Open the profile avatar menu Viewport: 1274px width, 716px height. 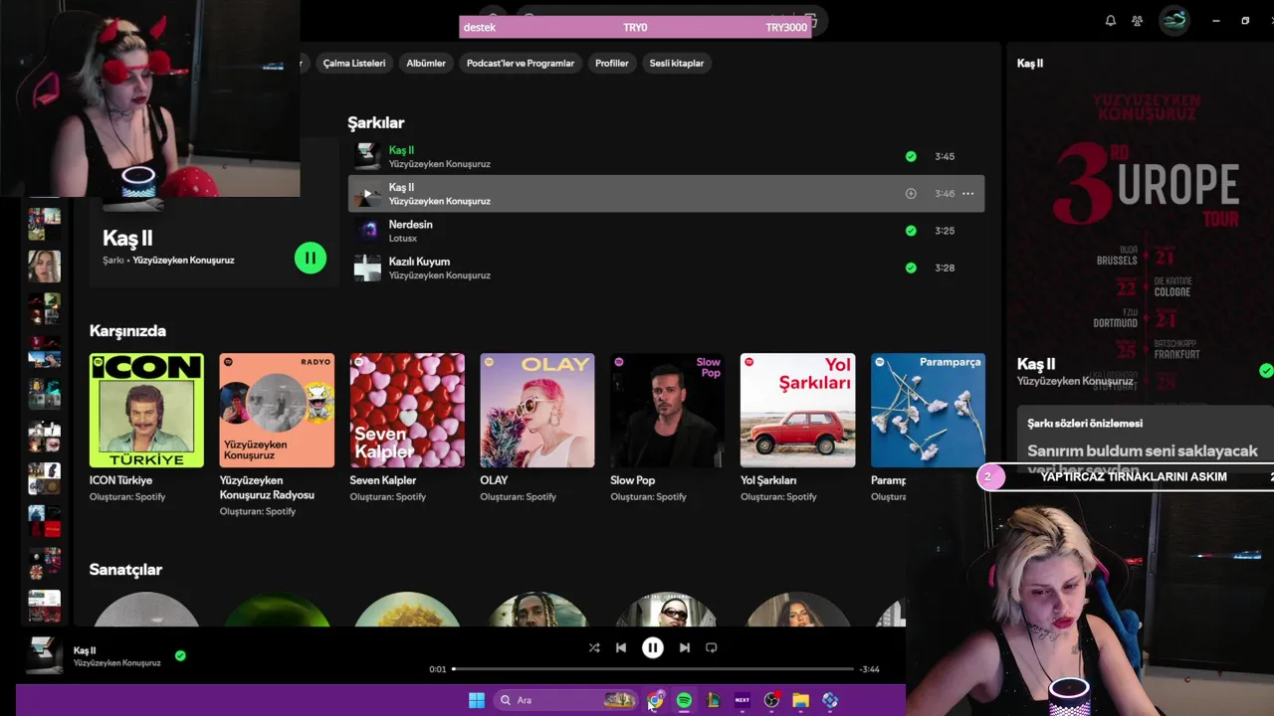pyautogui.click(x=1174, y=21)
